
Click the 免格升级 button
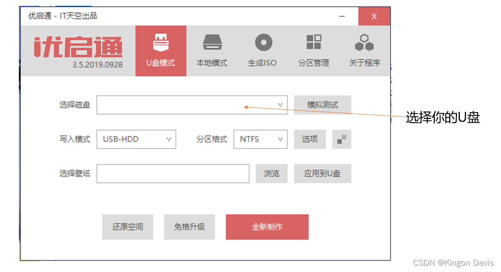click(x=189, y=227)
